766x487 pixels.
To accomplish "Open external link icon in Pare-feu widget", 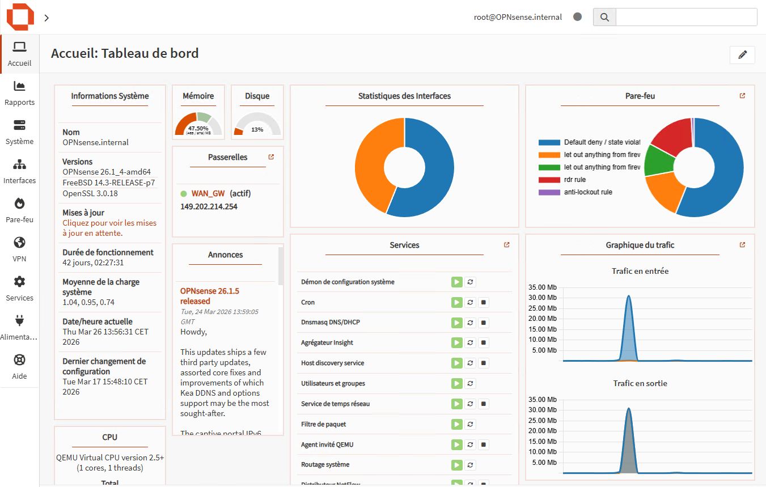I will pyautogui.click(x=742, y=96).
